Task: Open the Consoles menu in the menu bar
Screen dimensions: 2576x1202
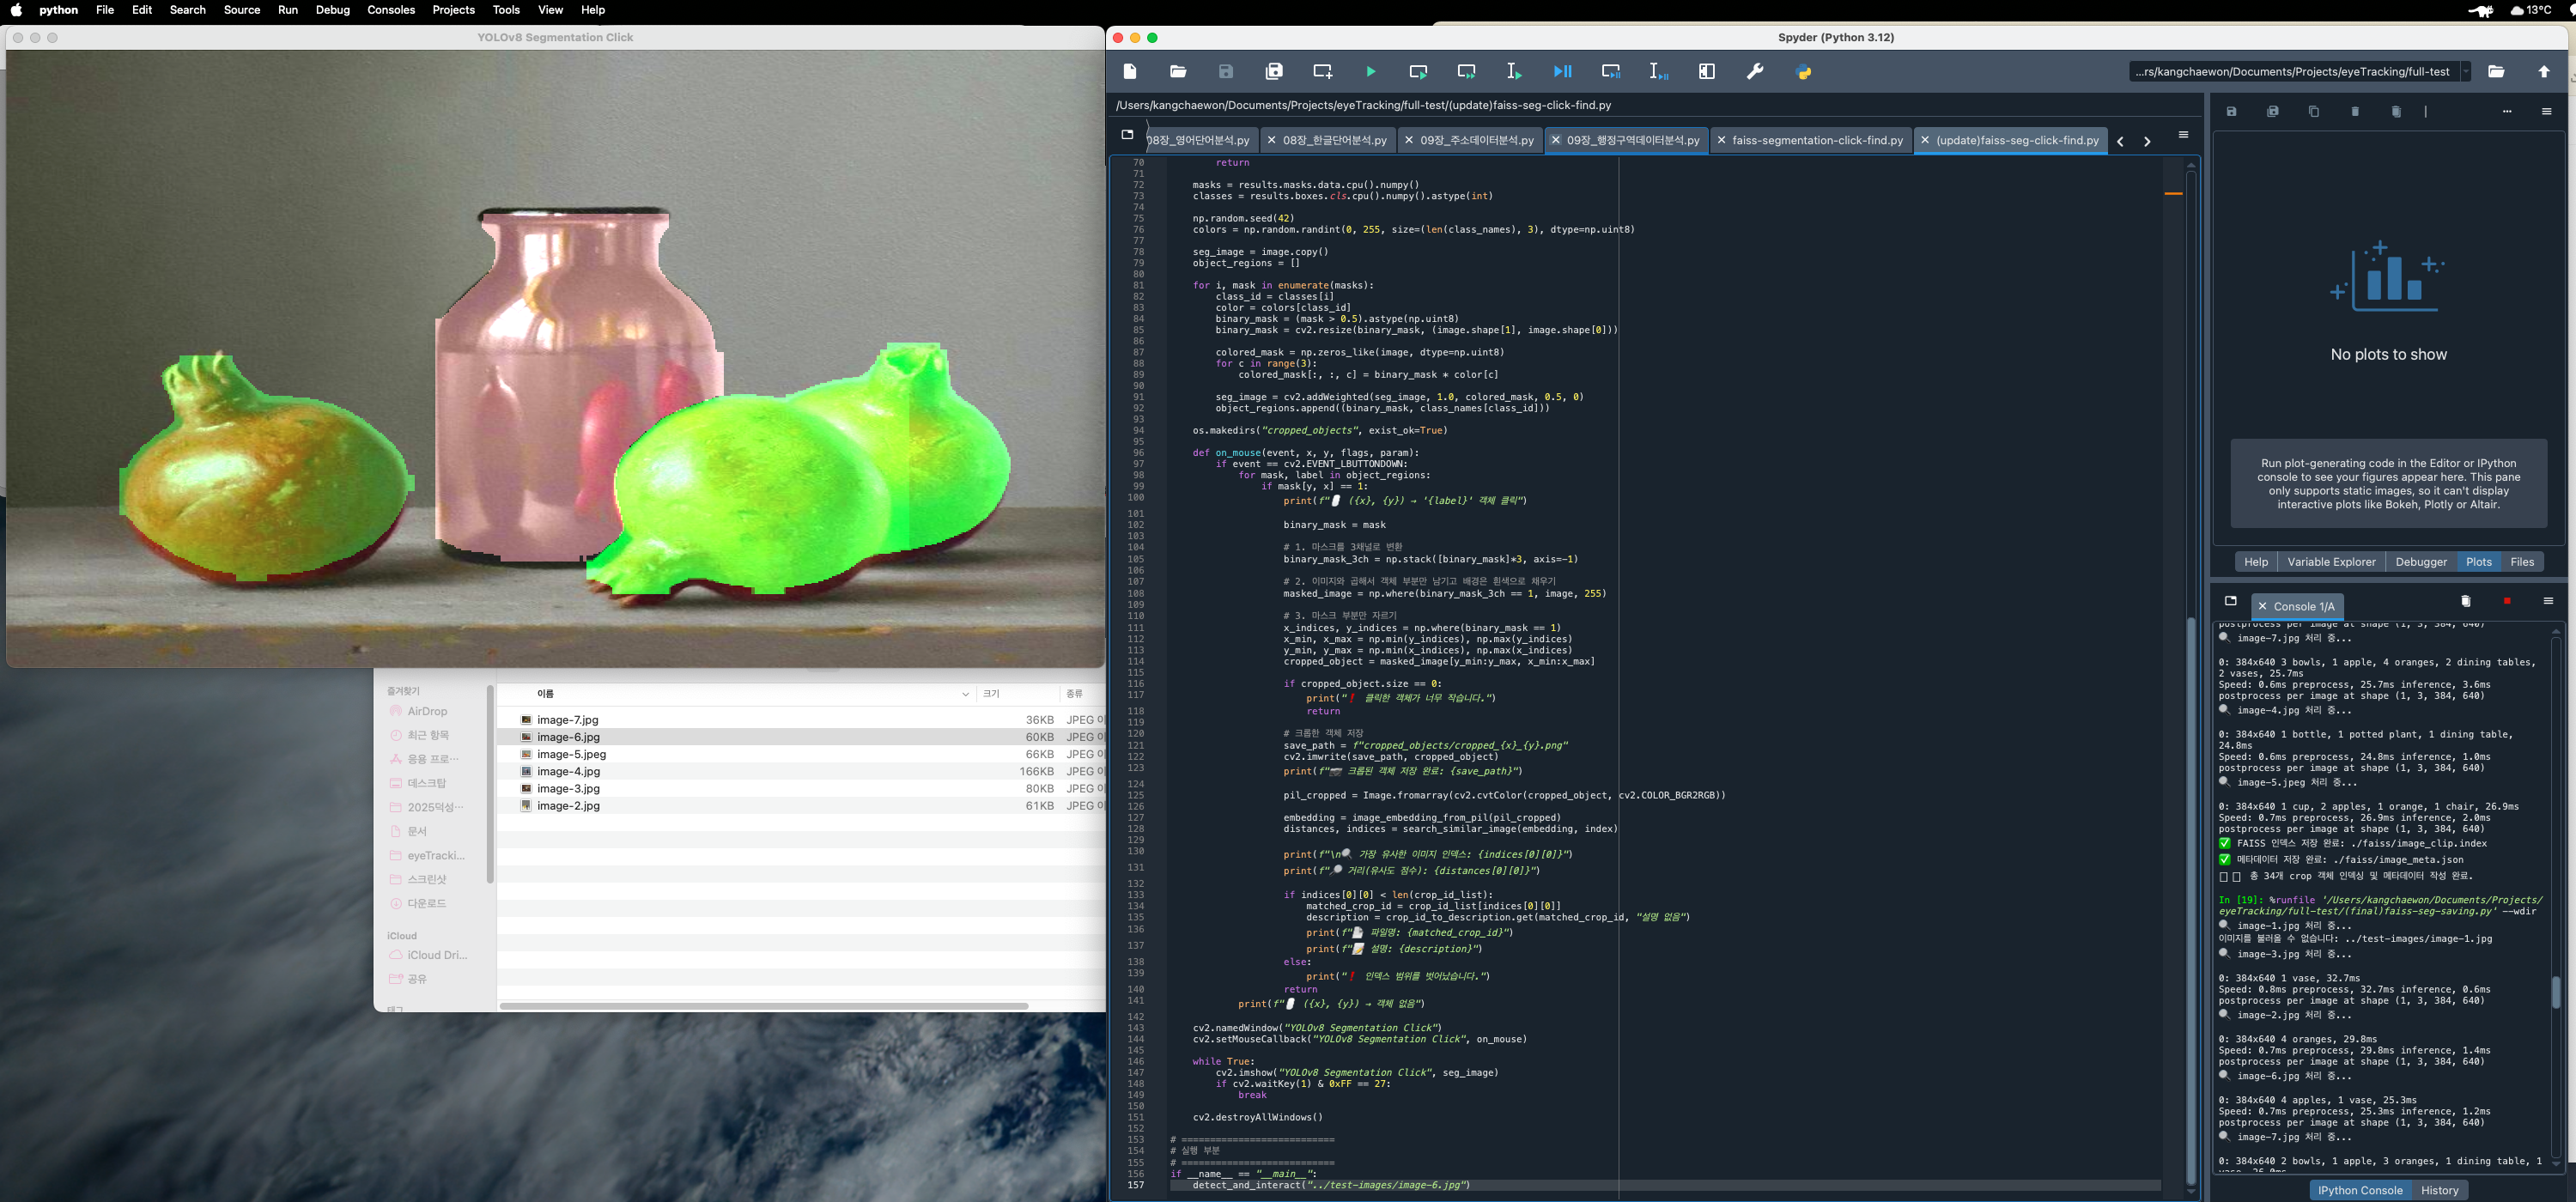Action: tap(390, 10)
